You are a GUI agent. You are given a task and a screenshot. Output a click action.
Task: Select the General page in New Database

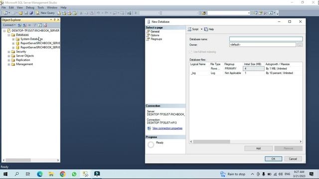(x=155, y=31)
